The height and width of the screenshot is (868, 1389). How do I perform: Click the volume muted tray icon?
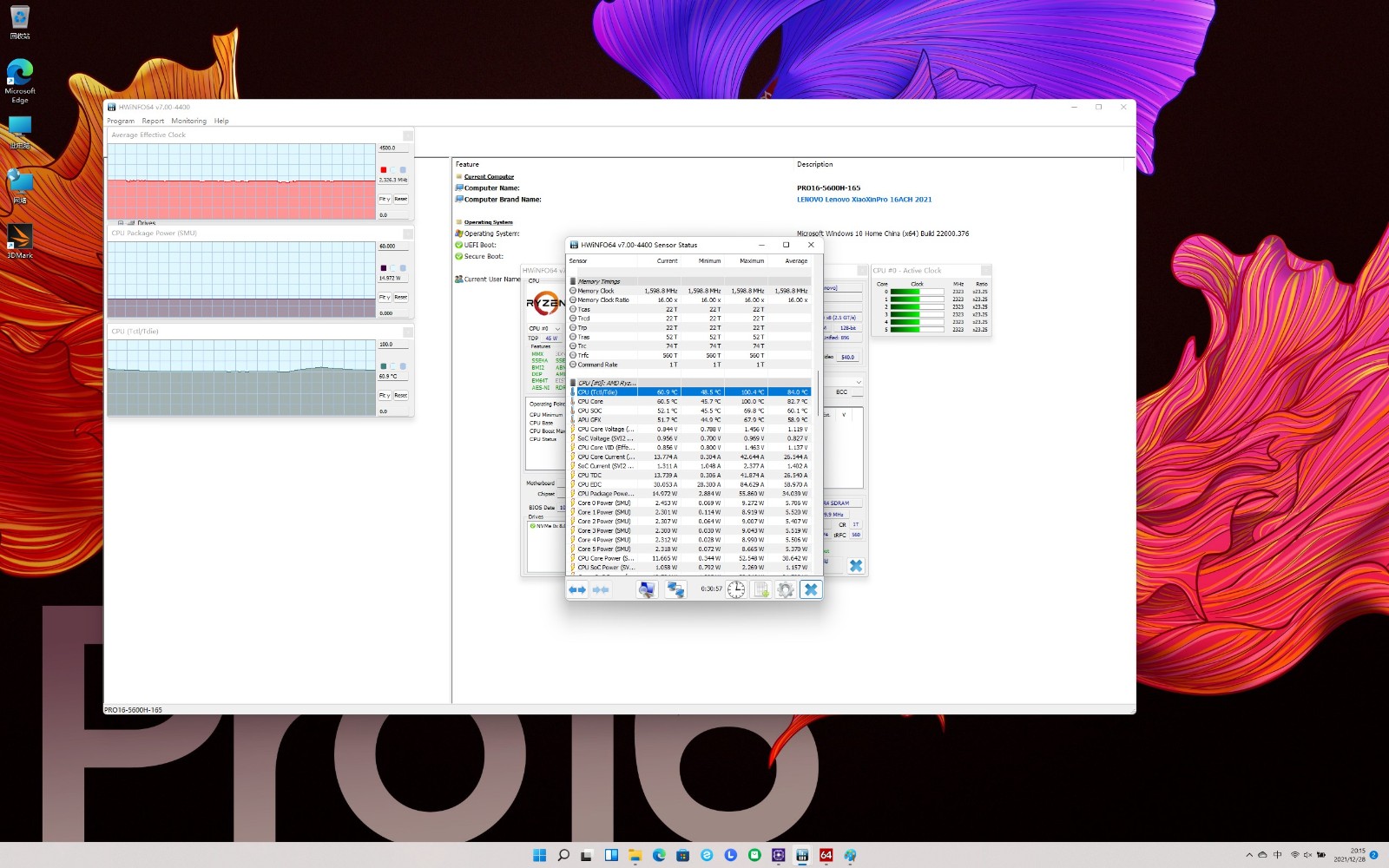coord(1308,855)
